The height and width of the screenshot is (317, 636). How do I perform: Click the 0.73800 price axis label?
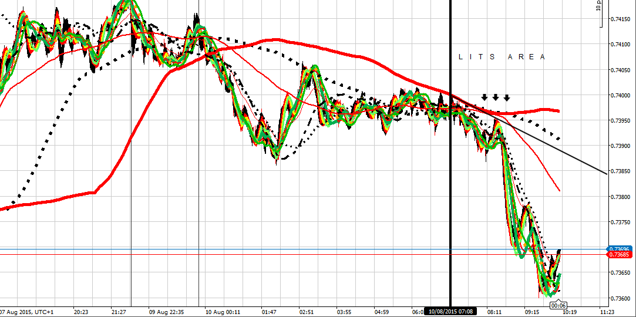(x=620, y=197)
